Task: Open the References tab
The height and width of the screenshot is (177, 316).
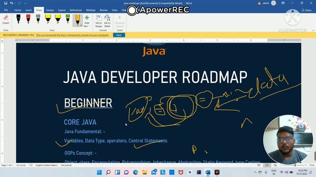Action: coord(76,10)
